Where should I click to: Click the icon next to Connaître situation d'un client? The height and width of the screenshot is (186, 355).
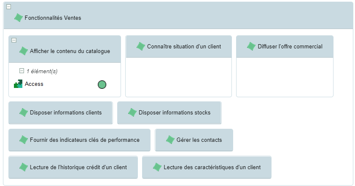coord(141,46)
